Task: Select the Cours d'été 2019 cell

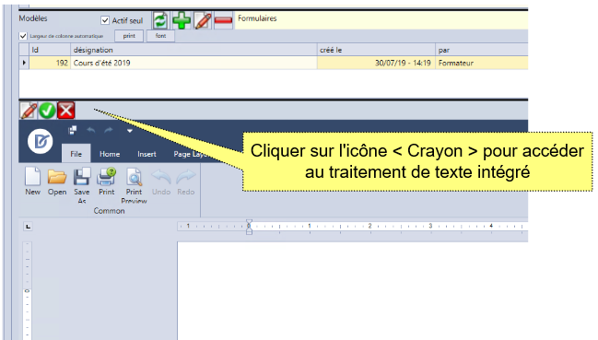Action: [193, 63]
